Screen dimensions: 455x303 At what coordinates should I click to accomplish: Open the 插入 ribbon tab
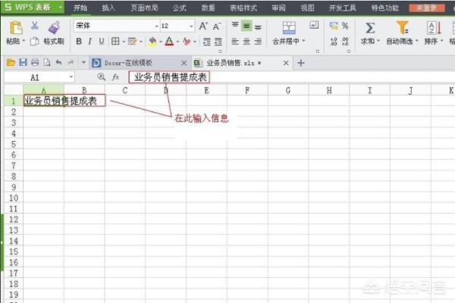tap(108, 8)
